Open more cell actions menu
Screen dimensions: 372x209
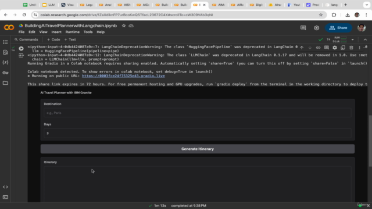(x=359, y=48)
